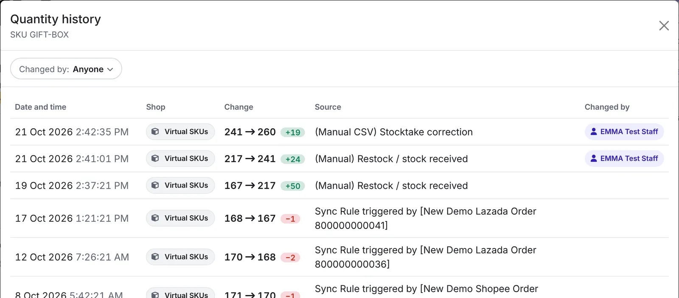Close the Quantity history dialog

coord(664,25)
